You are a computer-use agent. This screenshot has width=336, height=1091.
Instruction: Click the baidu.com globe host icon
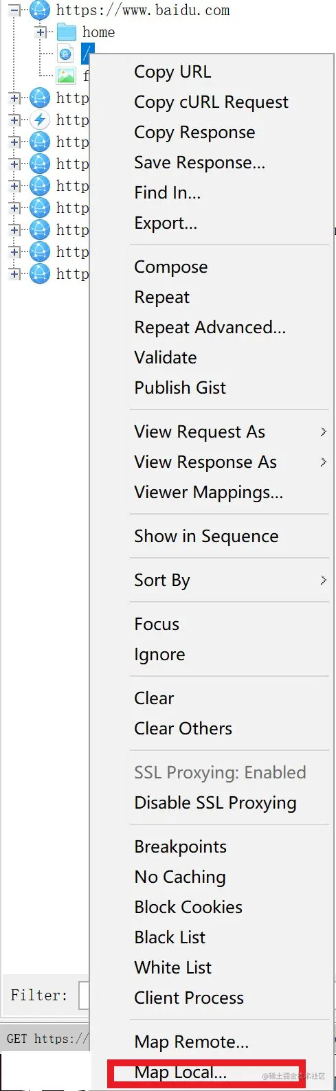click(41, 10)
